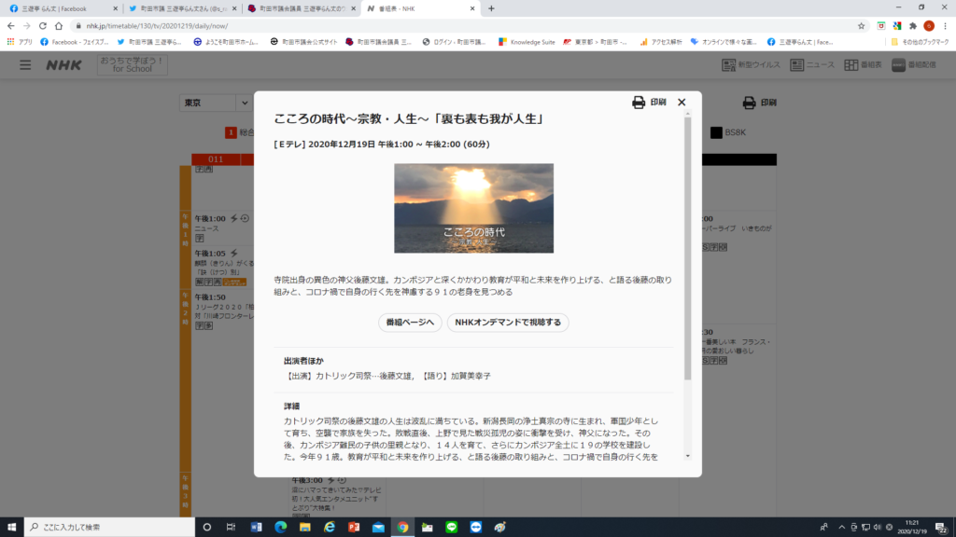This screenshot has height=537, width=956.
Task: Open the 町田市議会公式サイト bookmark
Action: 303,42
